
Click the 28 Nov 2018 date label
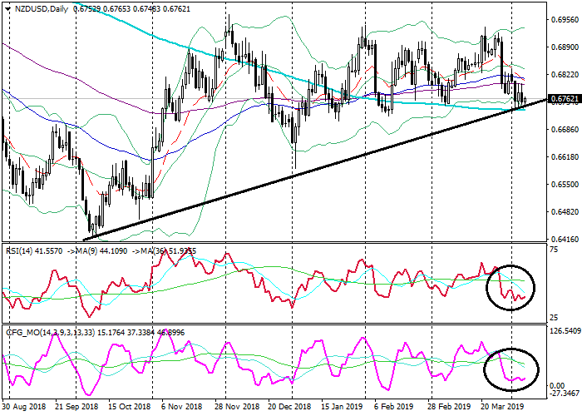tap(233, 408)
